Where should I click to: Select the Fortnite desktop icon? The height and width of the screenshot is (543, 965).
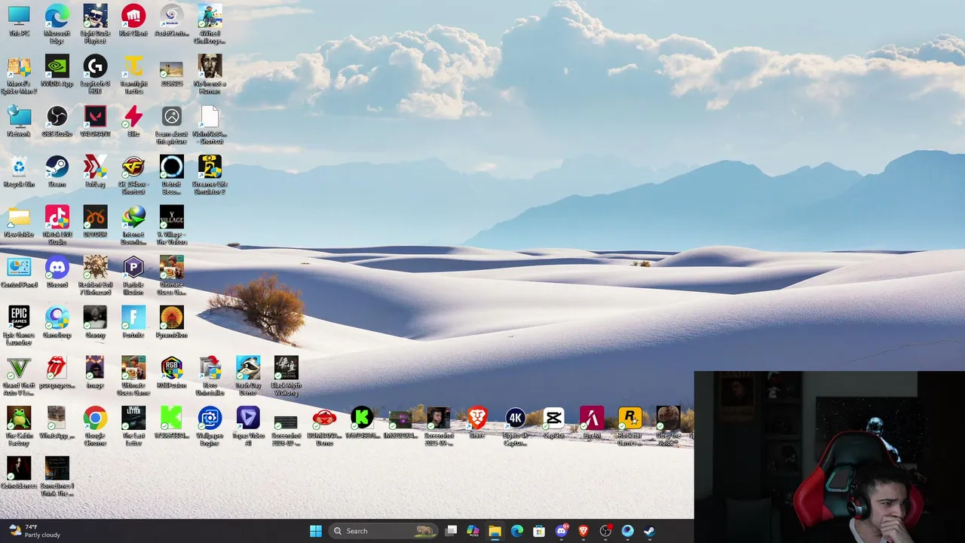(133, 323)
